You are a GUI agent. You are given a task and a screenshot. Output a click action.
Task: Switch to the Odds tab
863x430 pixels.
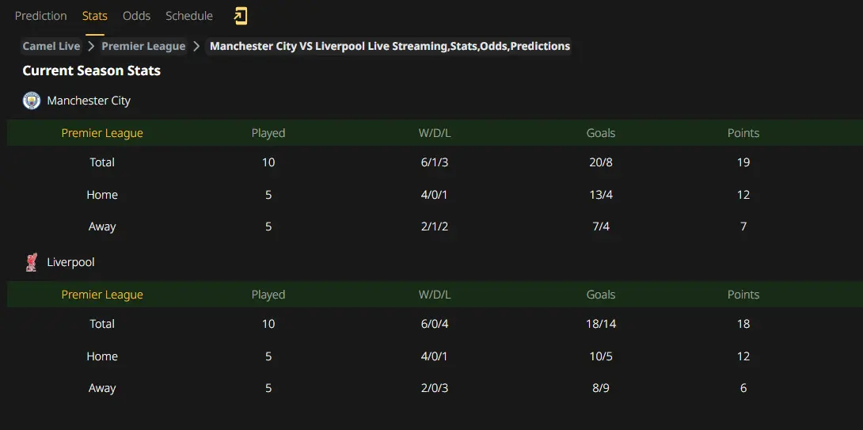(137, 16)
